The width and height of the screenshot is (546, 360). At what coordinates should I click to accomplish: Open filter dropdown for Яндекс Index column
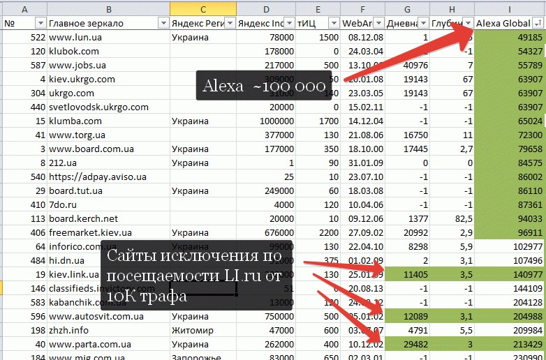[x=289, y=23]
